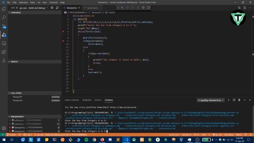Open the Manage gear in activity bar
This screenshot has width=254, height=143.
(4, 128)
